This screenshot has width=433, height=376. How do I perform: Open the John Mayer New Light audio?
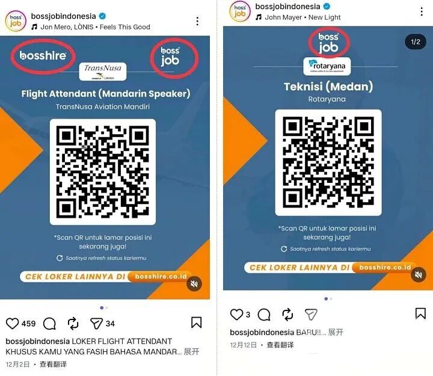point(298,17)
